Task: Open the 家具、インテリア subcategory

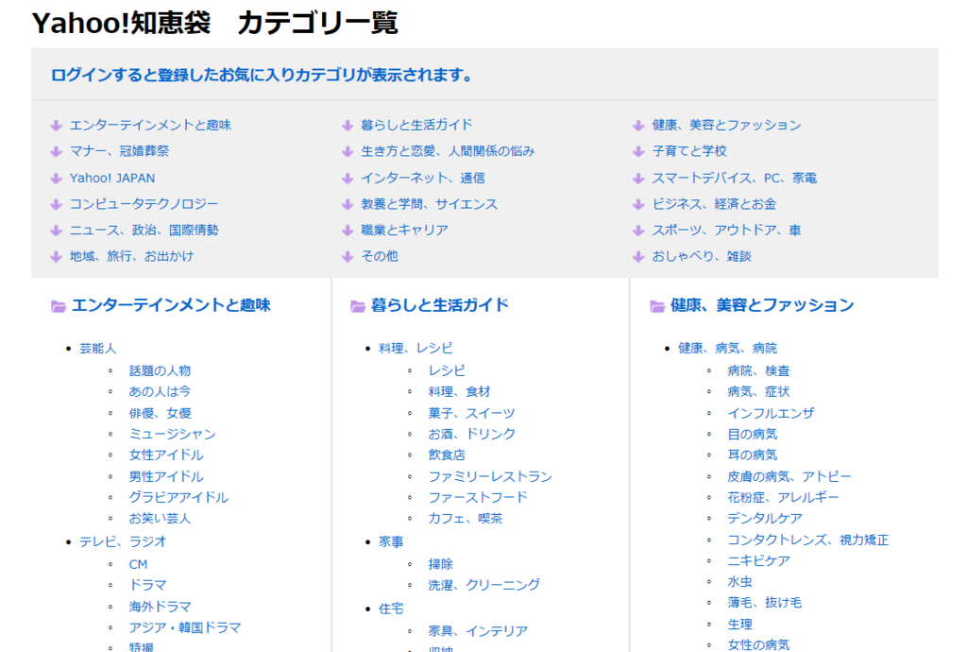Action: pyautogui.click(x=478, y=631)
